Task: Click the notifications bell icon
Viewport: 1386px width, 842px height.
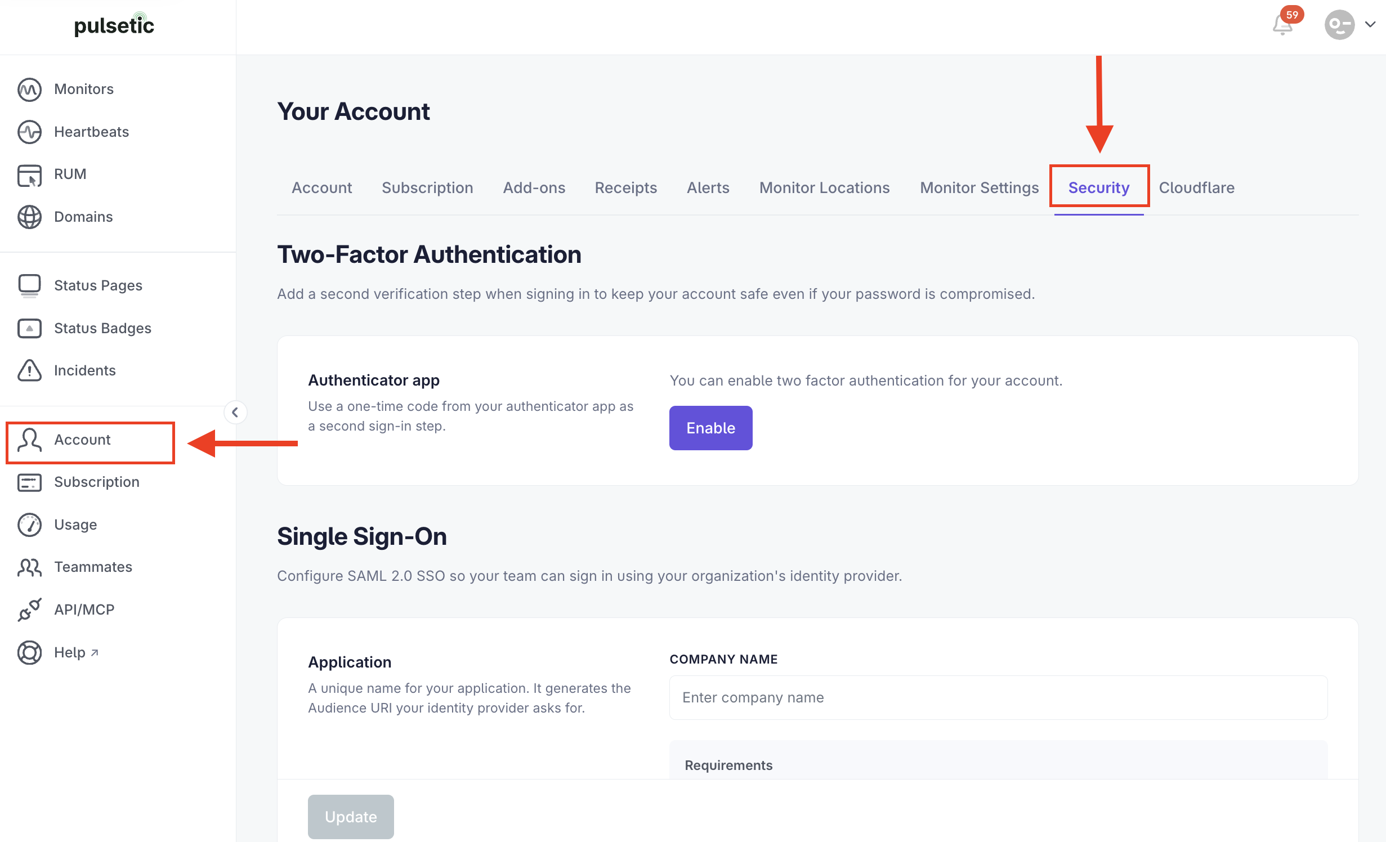Action: pyautogui.click(x=1282, y=25)
